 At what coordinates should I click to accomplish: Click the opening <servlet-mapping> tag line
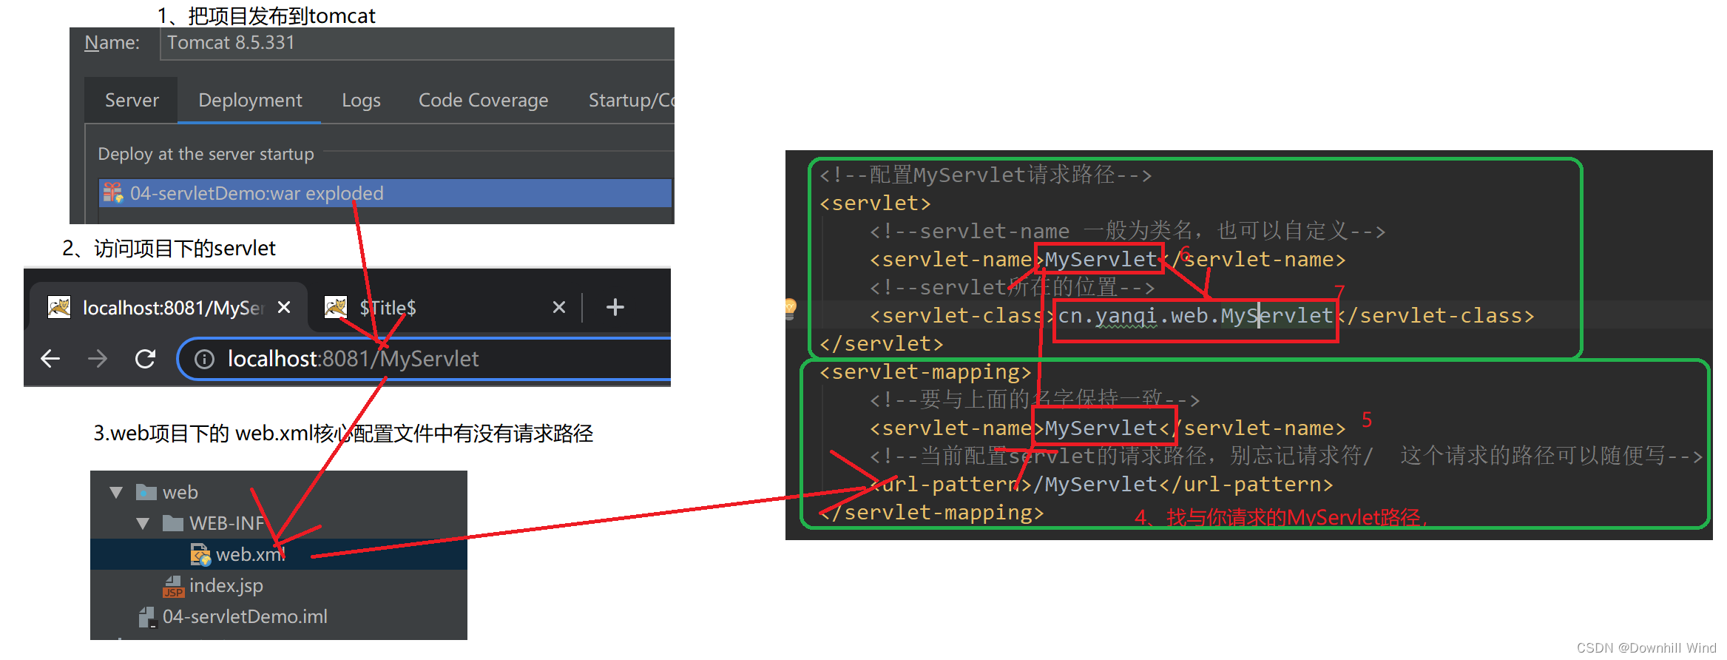pos(925,372)
